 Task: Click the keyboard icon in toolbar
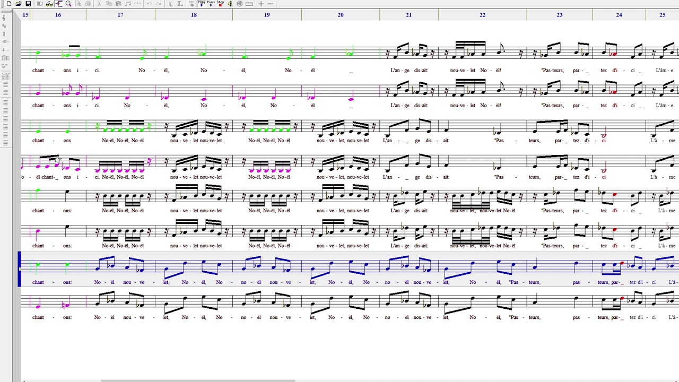tap(249, 4)
